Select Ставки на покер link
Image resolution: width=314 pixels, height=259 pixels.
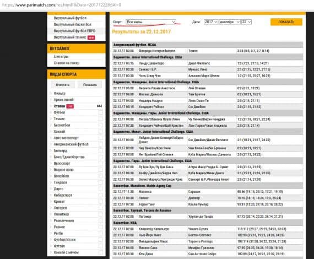coord(67,63)
